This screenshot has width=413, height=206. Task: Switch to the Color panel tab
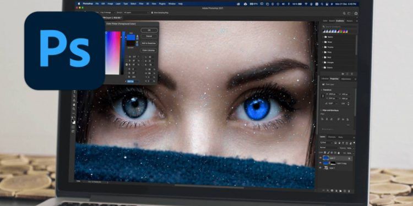[325, 21]
